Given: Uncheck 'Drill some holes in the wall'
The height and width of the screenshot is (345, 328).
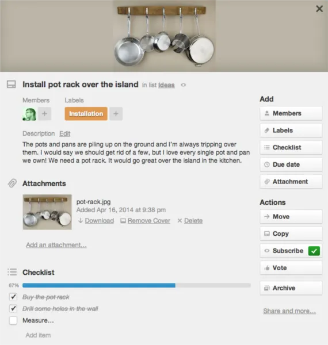Looking at the screenshot, I should pyautogui.click(x=13, y=308).
